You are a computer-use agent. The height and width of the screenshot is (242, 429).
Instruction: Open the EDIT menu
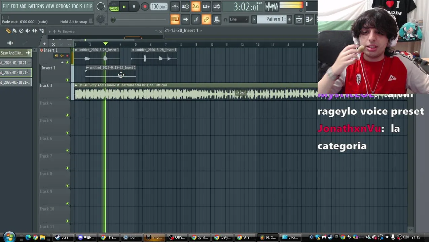pos(14,6)
